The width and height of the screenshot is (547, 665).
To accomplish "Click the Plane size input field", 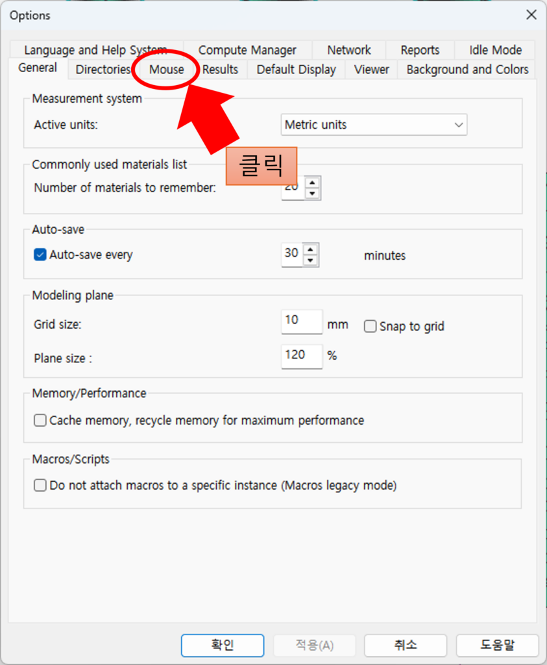I will click(302, 356).
